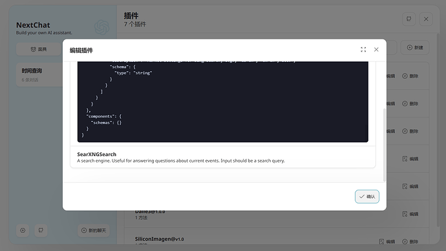Open the 面具 masks button in sidebar
Viewport: 446px width, 251px height.
click(38, 50)
